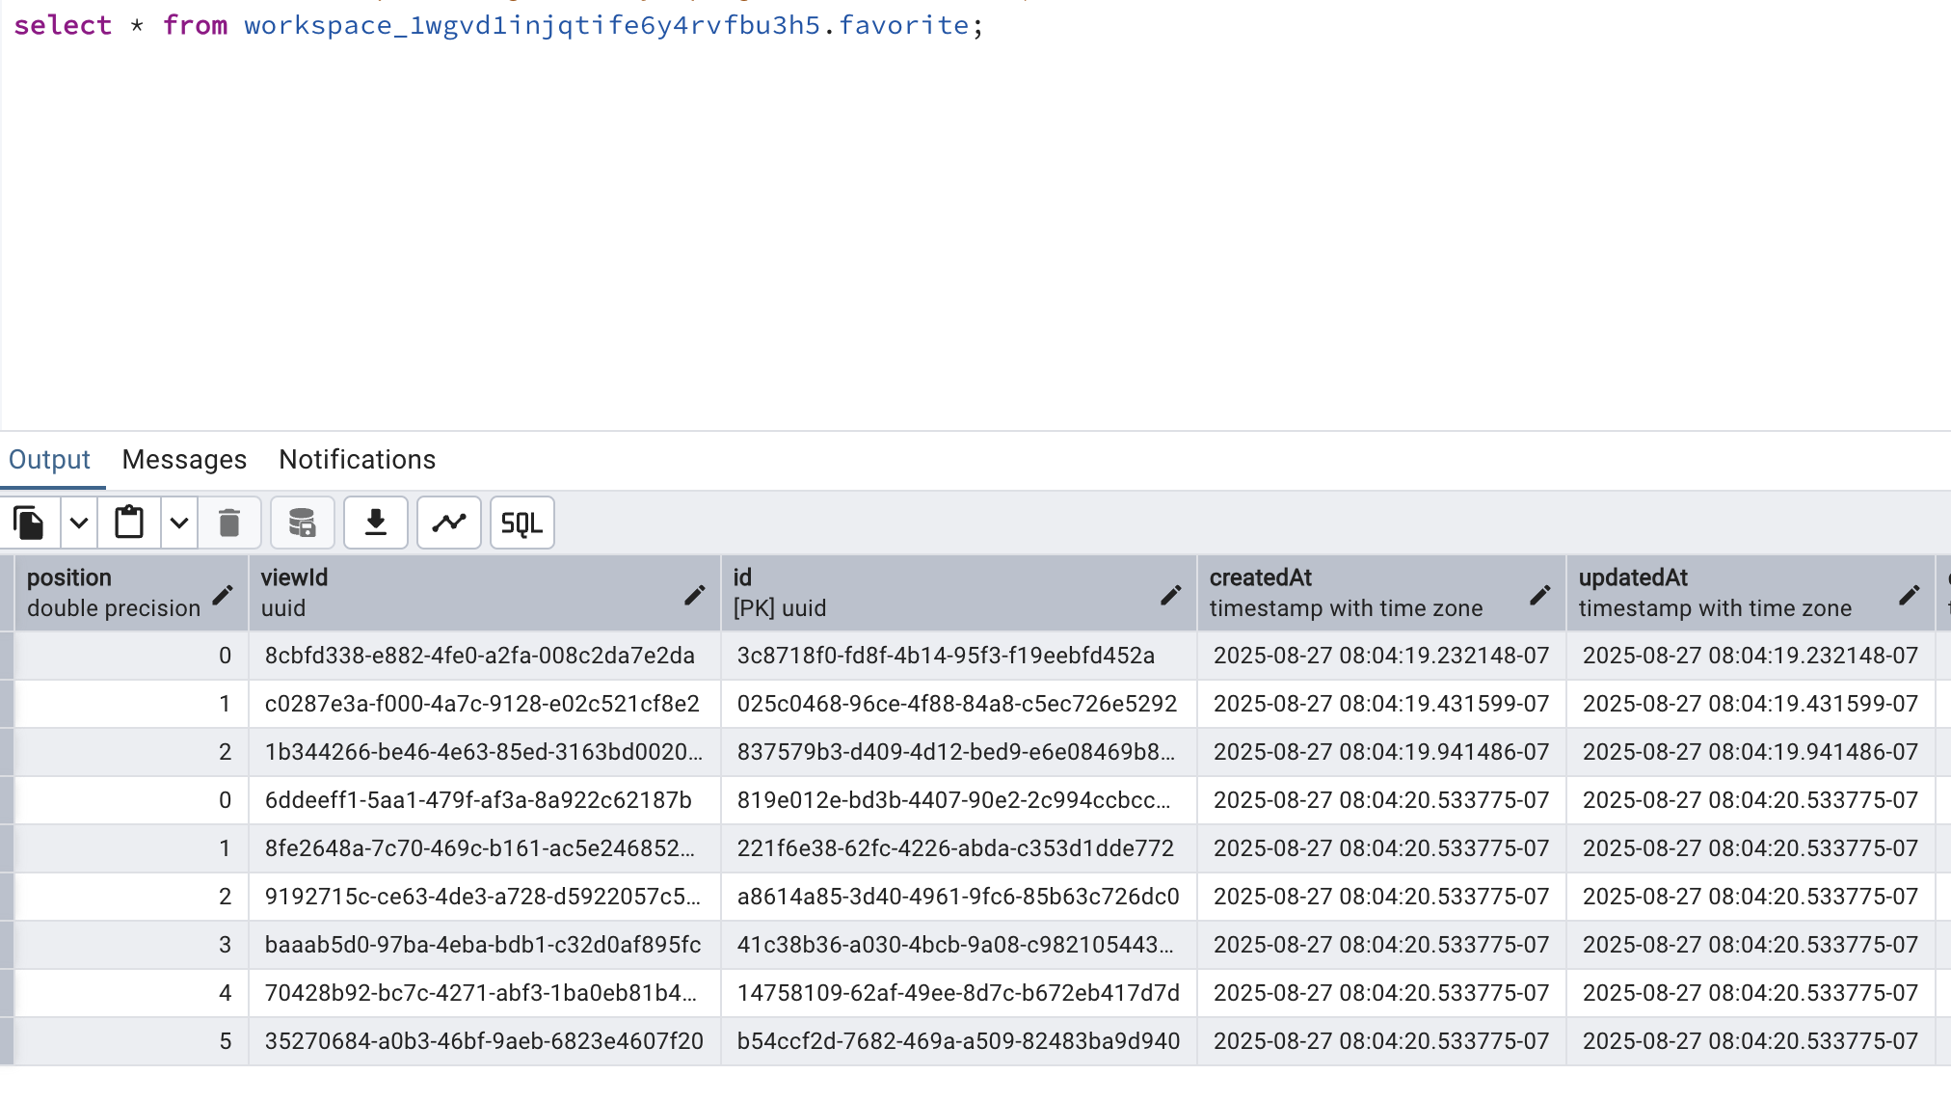The height and width of the screenshot is (1101, 1951).
Task: Click the save data changes icon
Action: tap(302, 524)
